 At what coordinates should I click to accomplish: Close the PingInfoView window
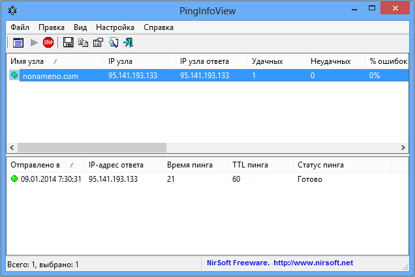(395, 8)
